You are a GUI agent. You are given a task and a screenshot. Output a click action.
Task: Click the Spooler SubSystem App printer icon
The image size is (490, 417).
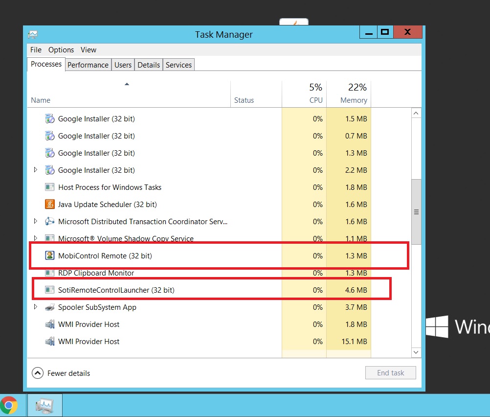point(49,307)
